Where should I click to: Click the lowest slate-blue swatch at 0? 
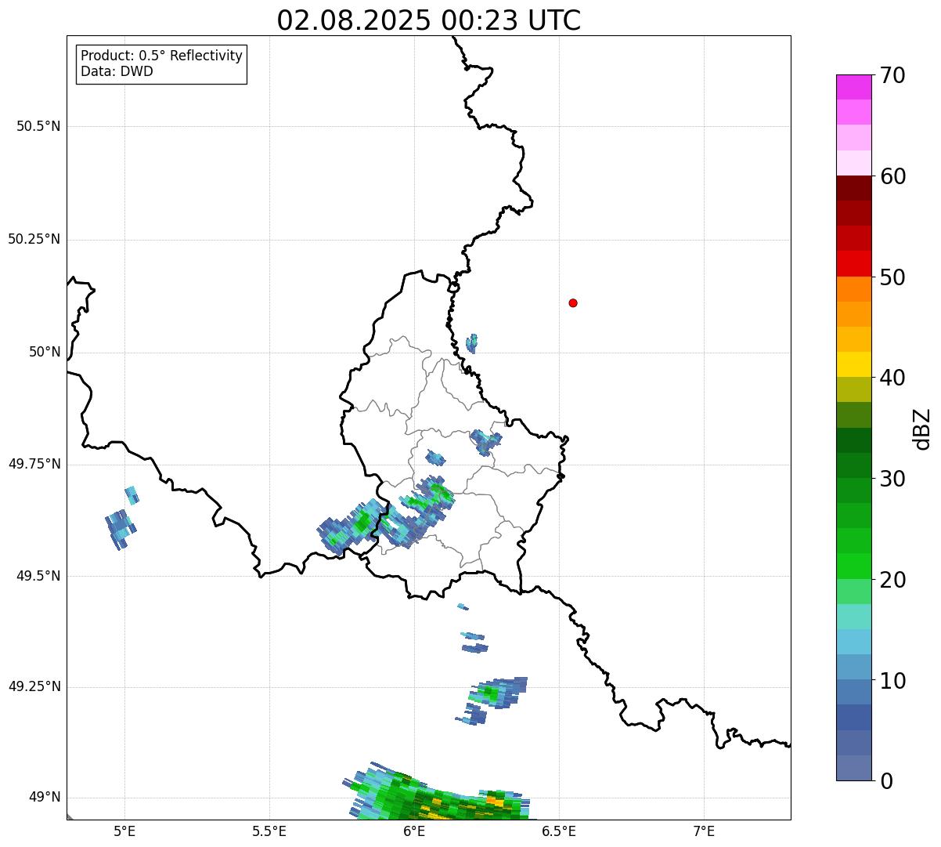[853, 768]
